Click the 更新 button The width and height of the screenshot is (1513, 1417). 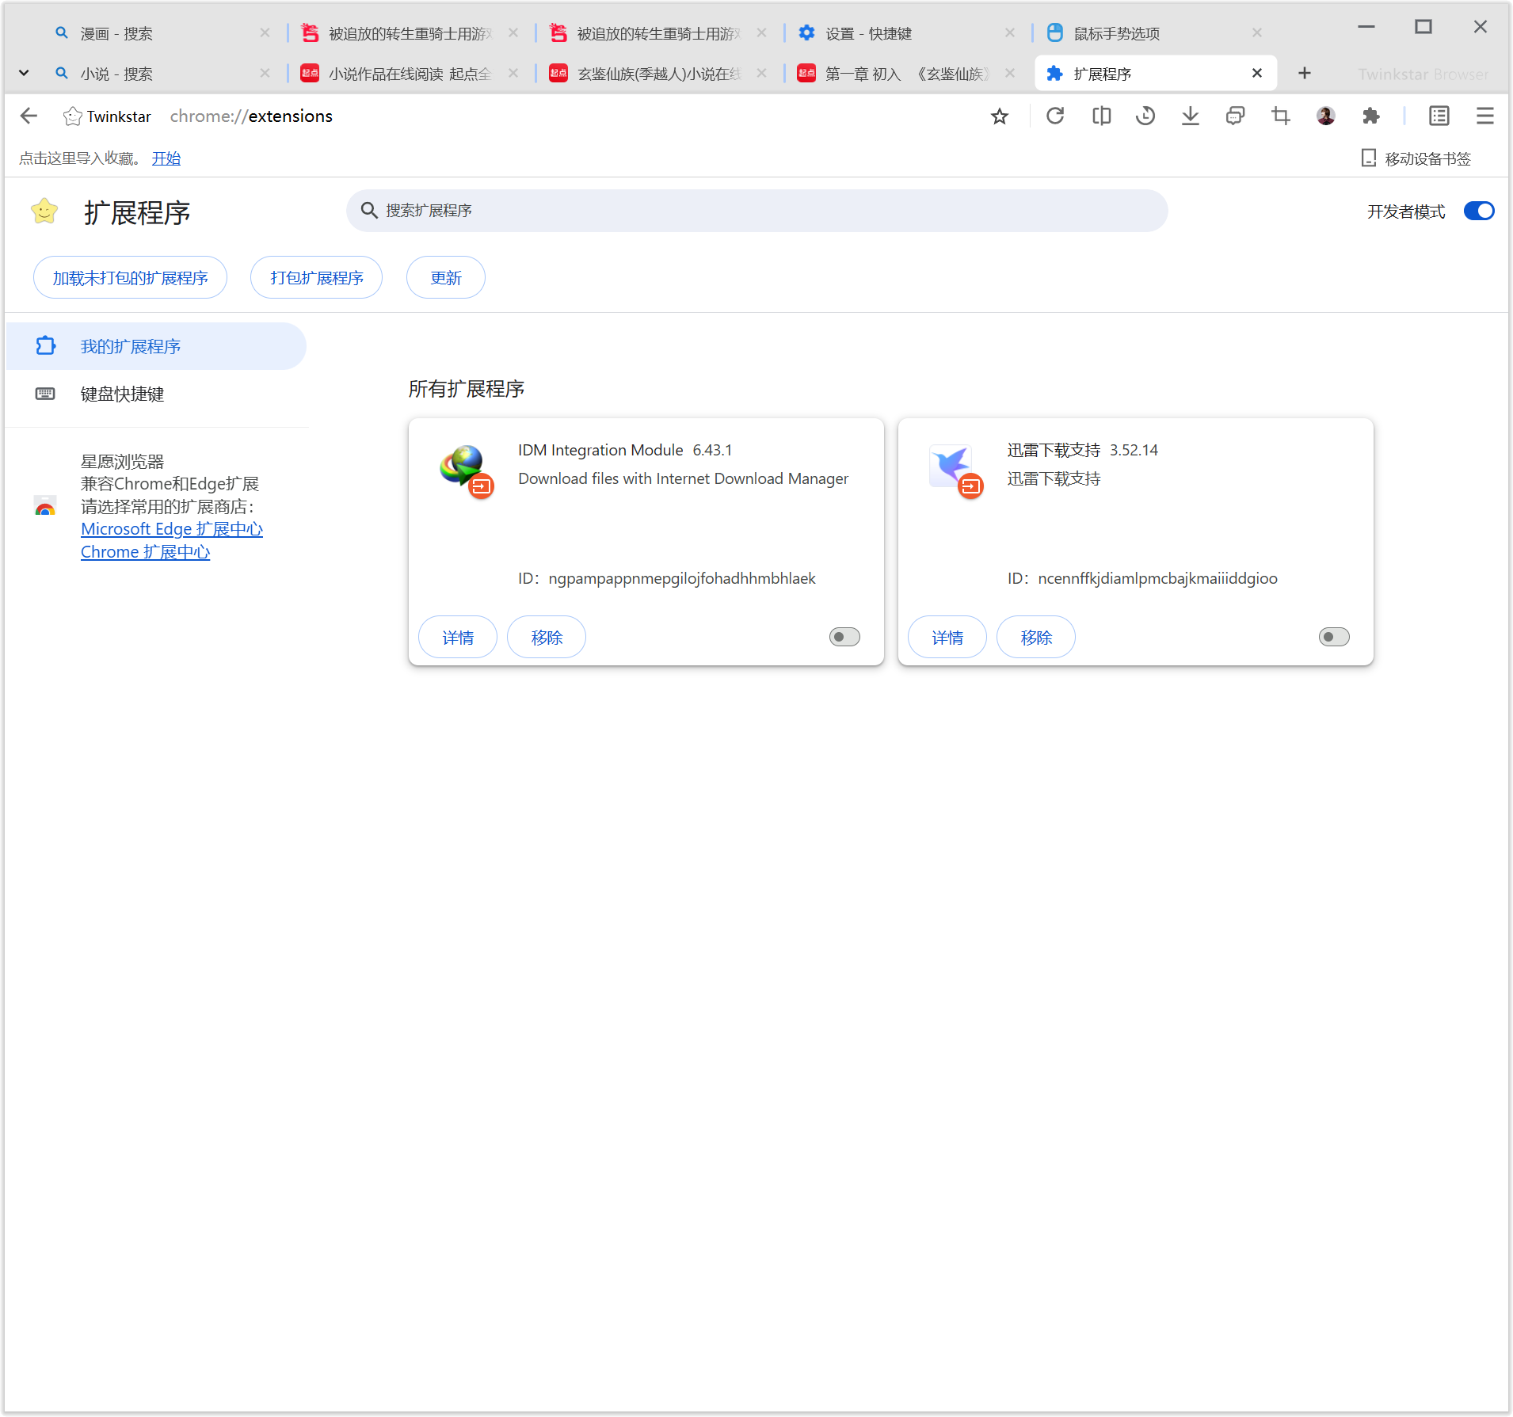click(x=446, y=278)
